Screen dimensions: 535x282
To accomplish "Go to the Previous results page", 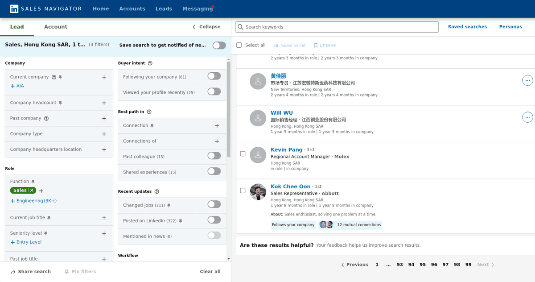I will pos(355,265).
